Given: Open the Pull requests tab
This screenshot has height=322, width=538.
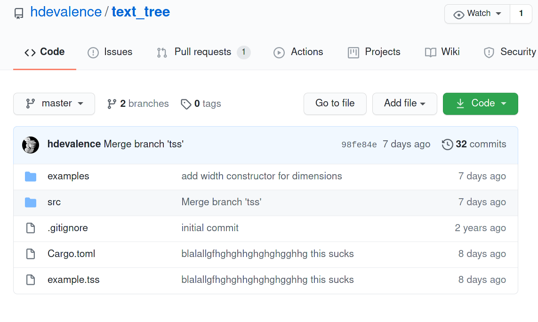Looking at the screenshot, I should (203, 52).
